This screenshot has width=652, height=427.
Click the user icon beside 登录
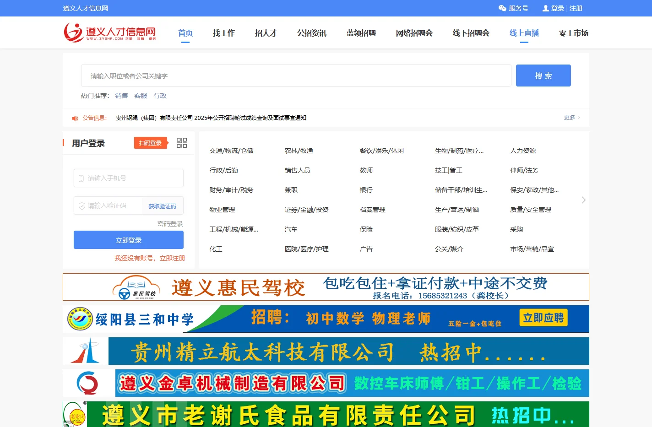(545, 8)
